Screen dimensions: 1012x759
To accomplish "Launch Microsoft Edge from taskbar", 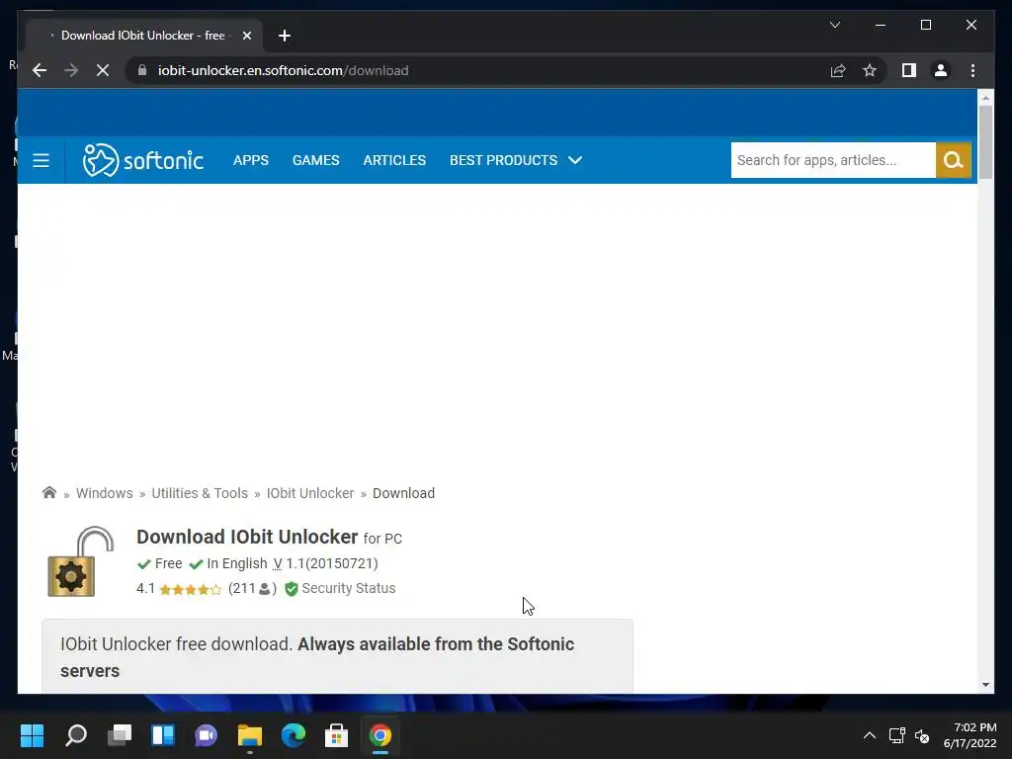I will point(293,735).
